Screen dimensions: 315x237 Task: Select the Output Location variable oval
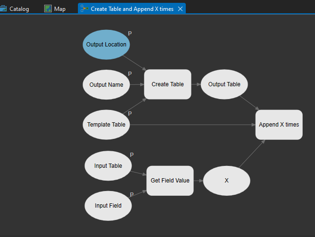106,45
